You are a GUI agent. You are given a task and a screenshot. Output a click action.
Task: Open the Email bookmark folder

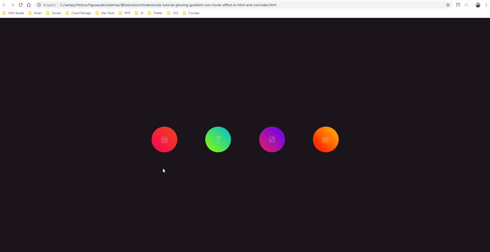click(35, 13)
